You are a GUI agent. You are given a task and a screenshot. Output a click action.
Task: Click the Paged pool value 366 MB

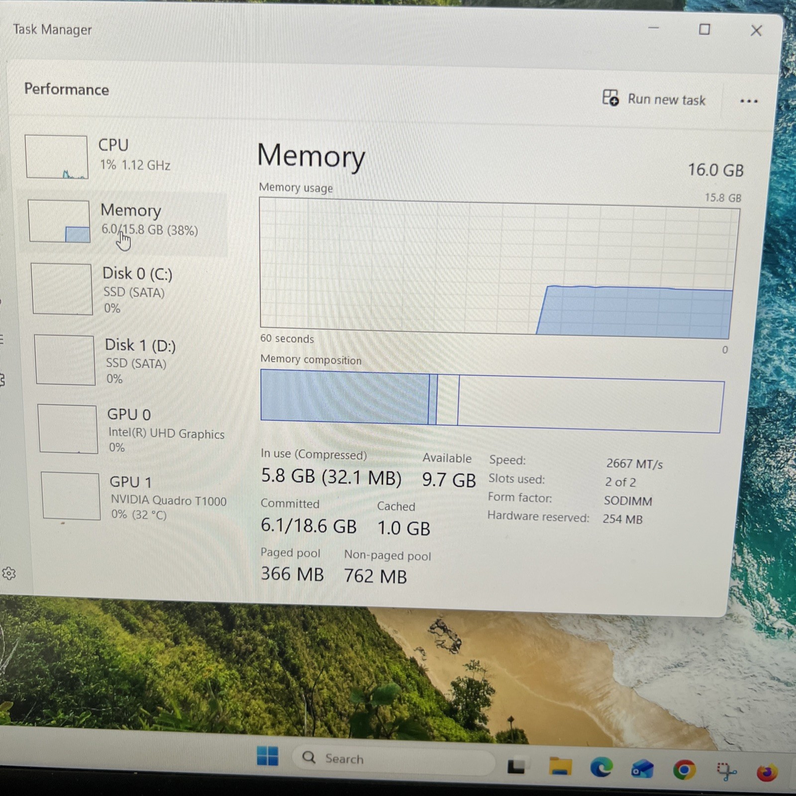click(x=292, y=574)
